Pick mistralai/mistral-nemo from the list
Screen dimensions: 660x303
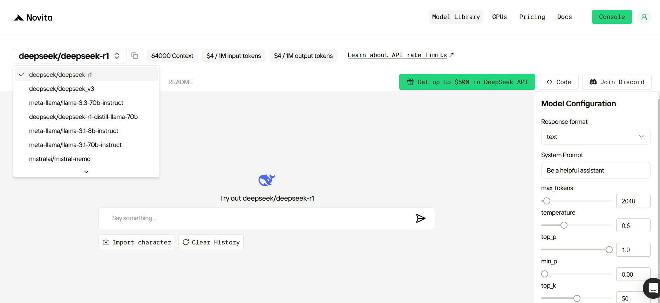point(86,159)
